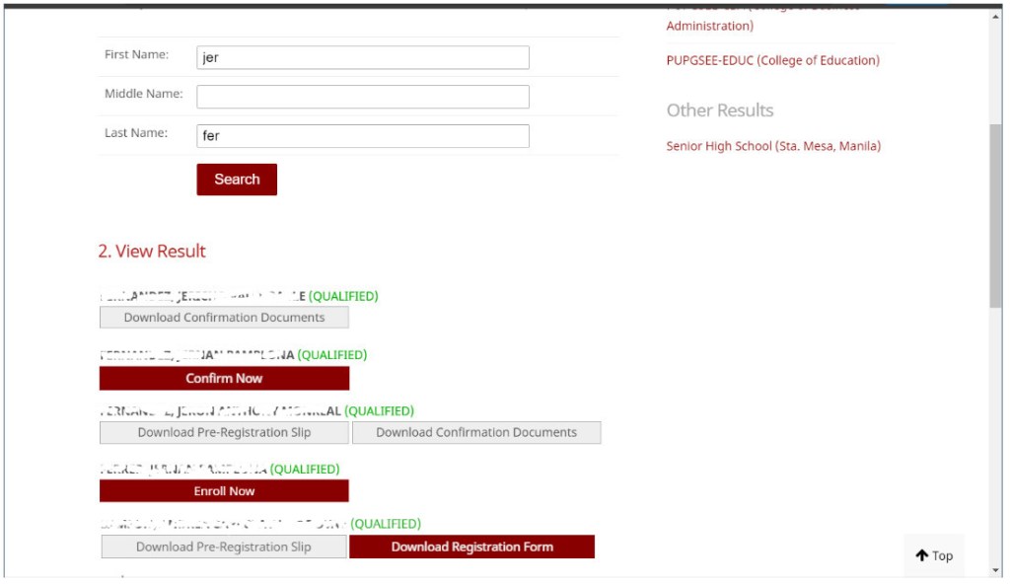The height and width of the screenshot is (584, 1010).
Task: Click the First Name label
Action: pyautogui.click(x=136, y=54)
